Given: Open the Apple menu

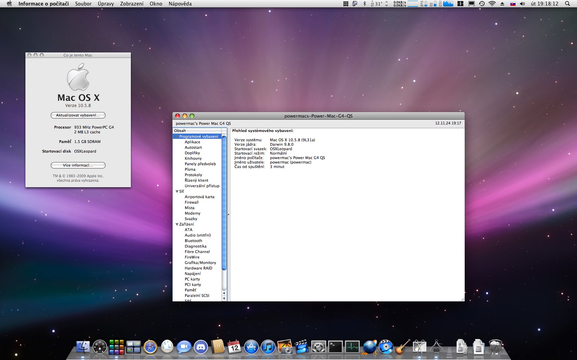Looking at the screenshot, I should [9, 4].
